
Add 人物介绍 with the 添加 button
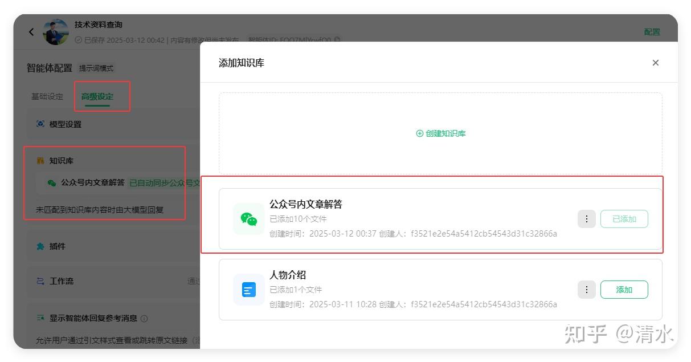coord(624,290)
